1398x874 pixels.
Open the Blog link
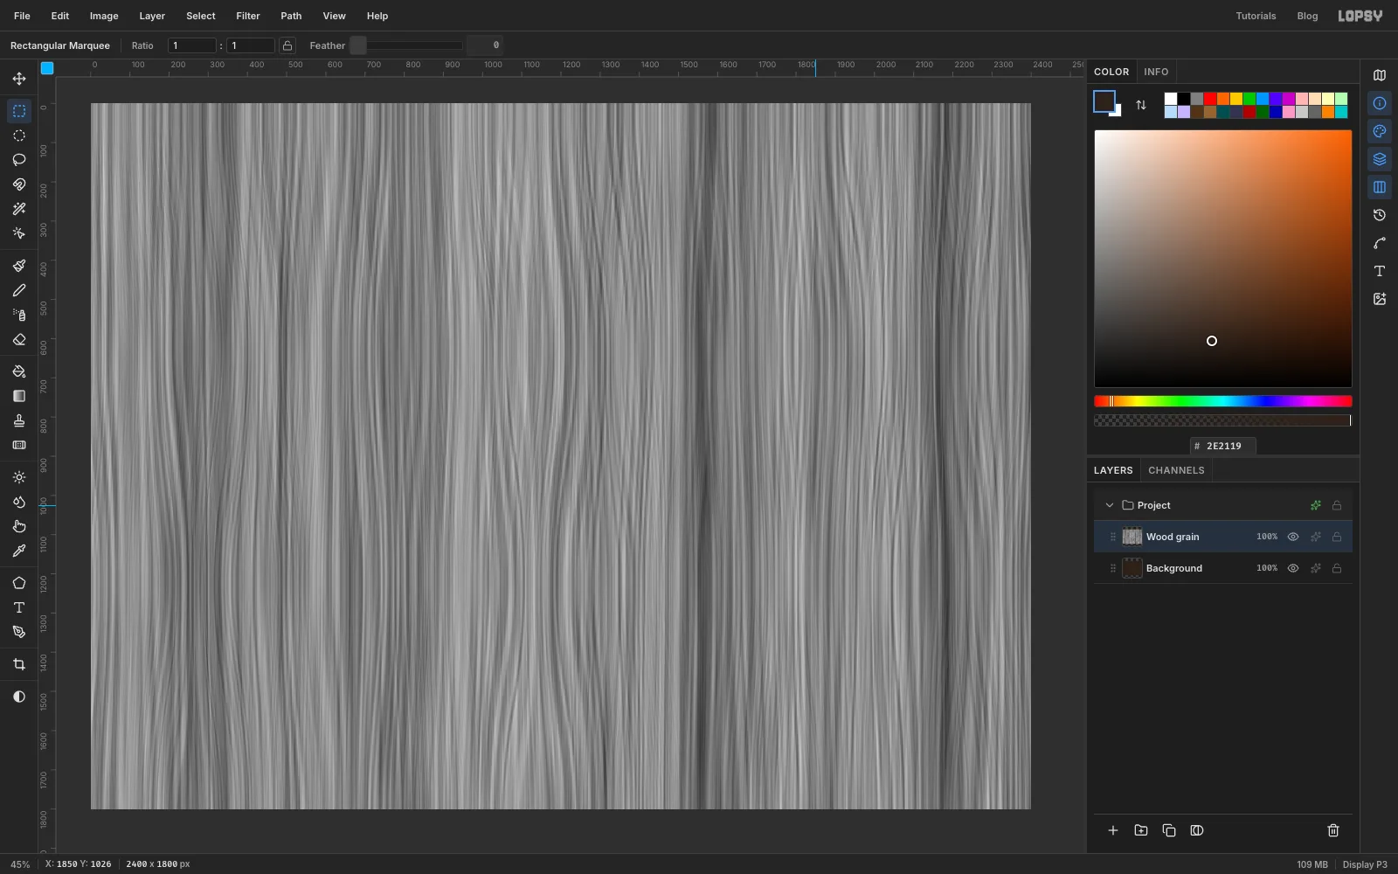pyautogui.click(x=1307, y=16)
